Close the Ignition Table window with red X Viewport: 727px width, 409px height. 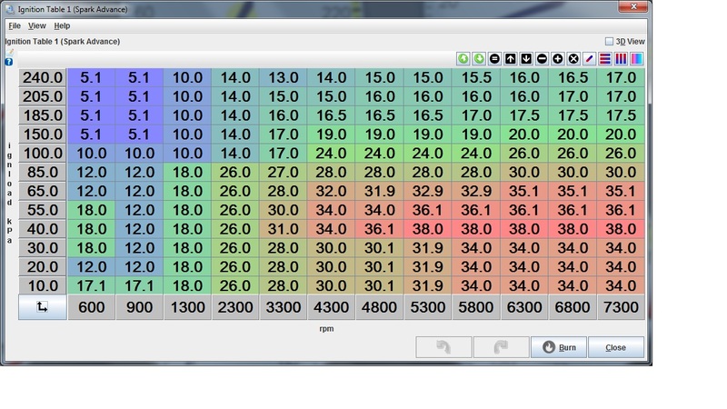[x=633, y=6]
